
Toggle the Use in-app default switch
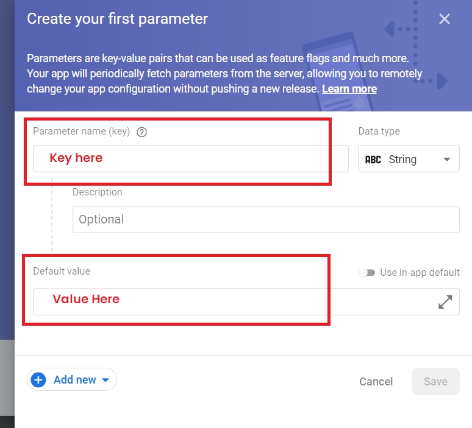coord(367,273)
